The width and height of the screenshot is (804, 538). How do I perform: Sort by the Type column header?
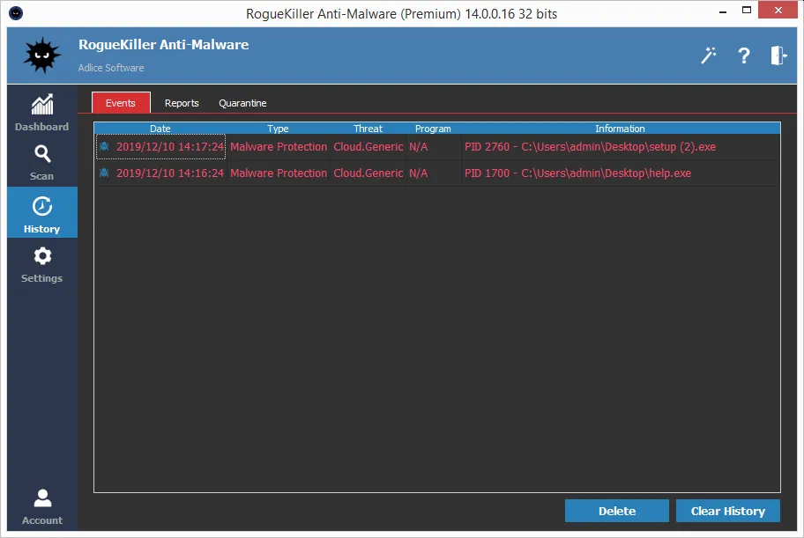coord(278,129)
